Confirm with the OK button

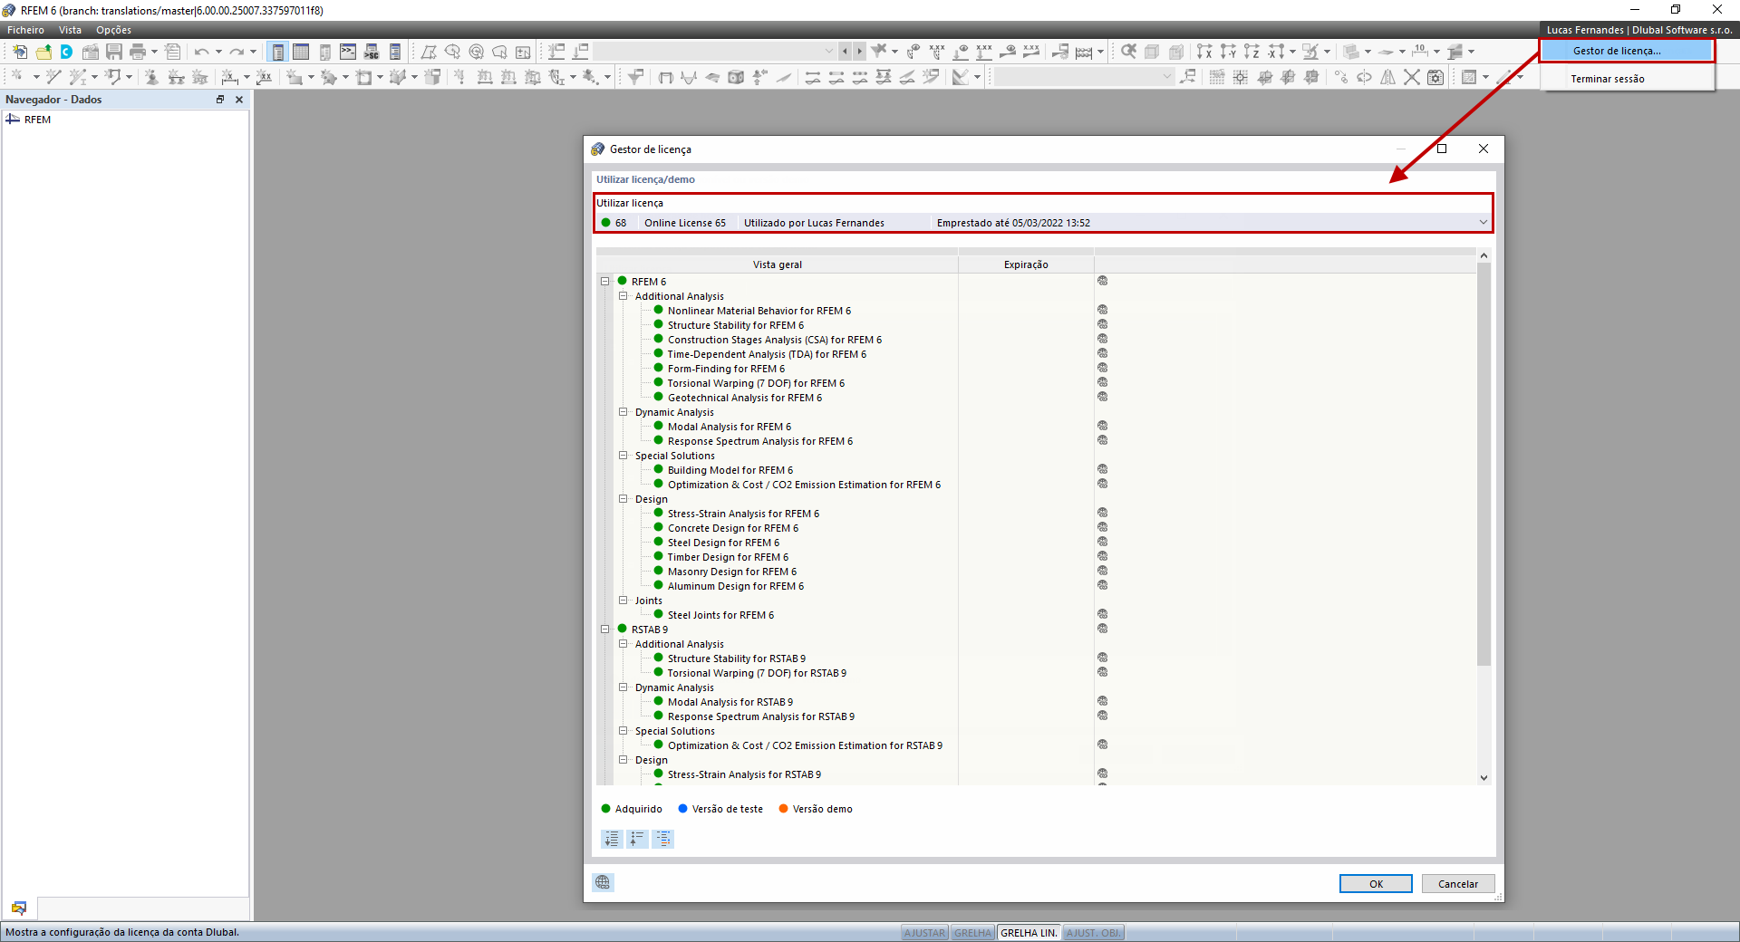coord(1376,884)
